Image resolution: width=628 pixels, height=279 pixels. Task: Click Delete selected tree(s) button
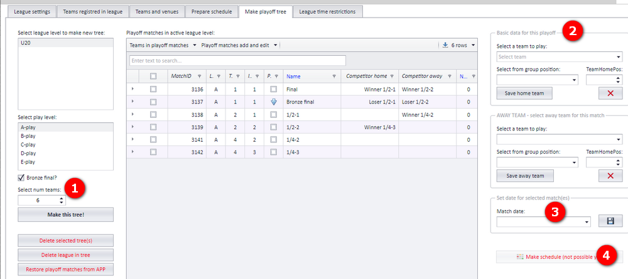point(66,241)
